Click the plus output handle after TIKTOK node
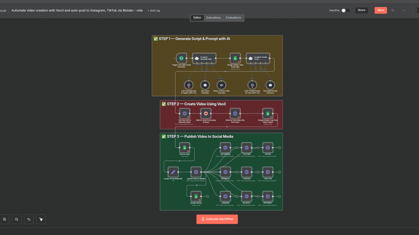The height and width of the screenshot is (235, 419). coord(280,148)
